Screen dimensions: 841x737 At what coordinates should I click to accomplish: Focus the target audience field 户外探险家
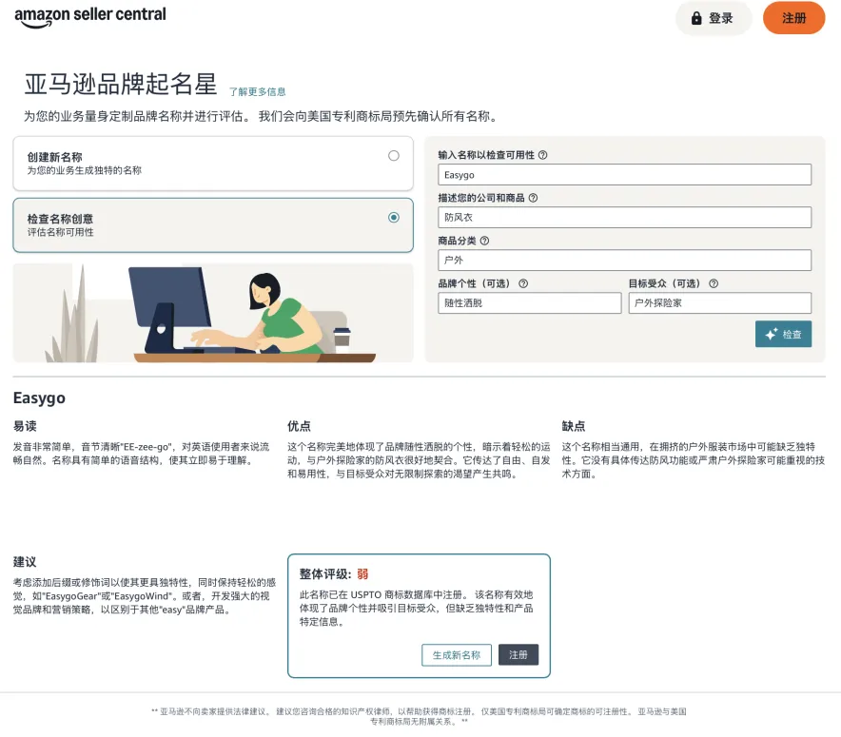pyautogui.click(x=720, y=302)
